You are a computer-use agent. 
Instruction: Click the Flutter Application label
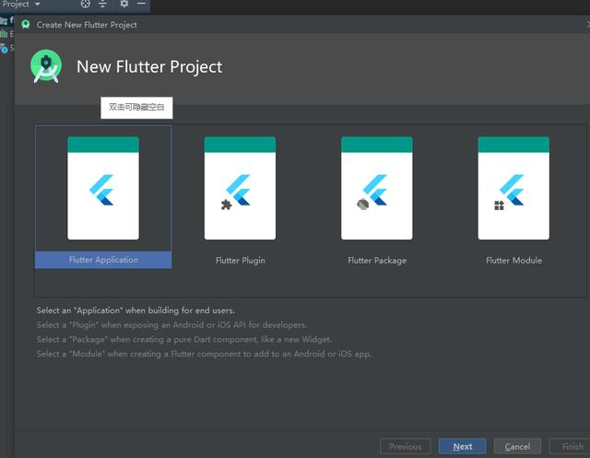coord(103,260)
